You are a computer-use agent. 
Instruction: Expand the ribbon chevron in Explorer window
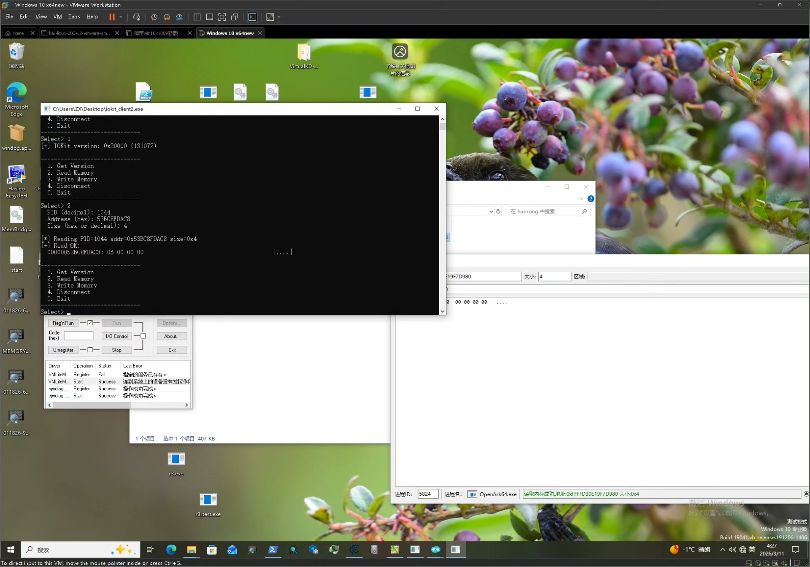point(581,199)
